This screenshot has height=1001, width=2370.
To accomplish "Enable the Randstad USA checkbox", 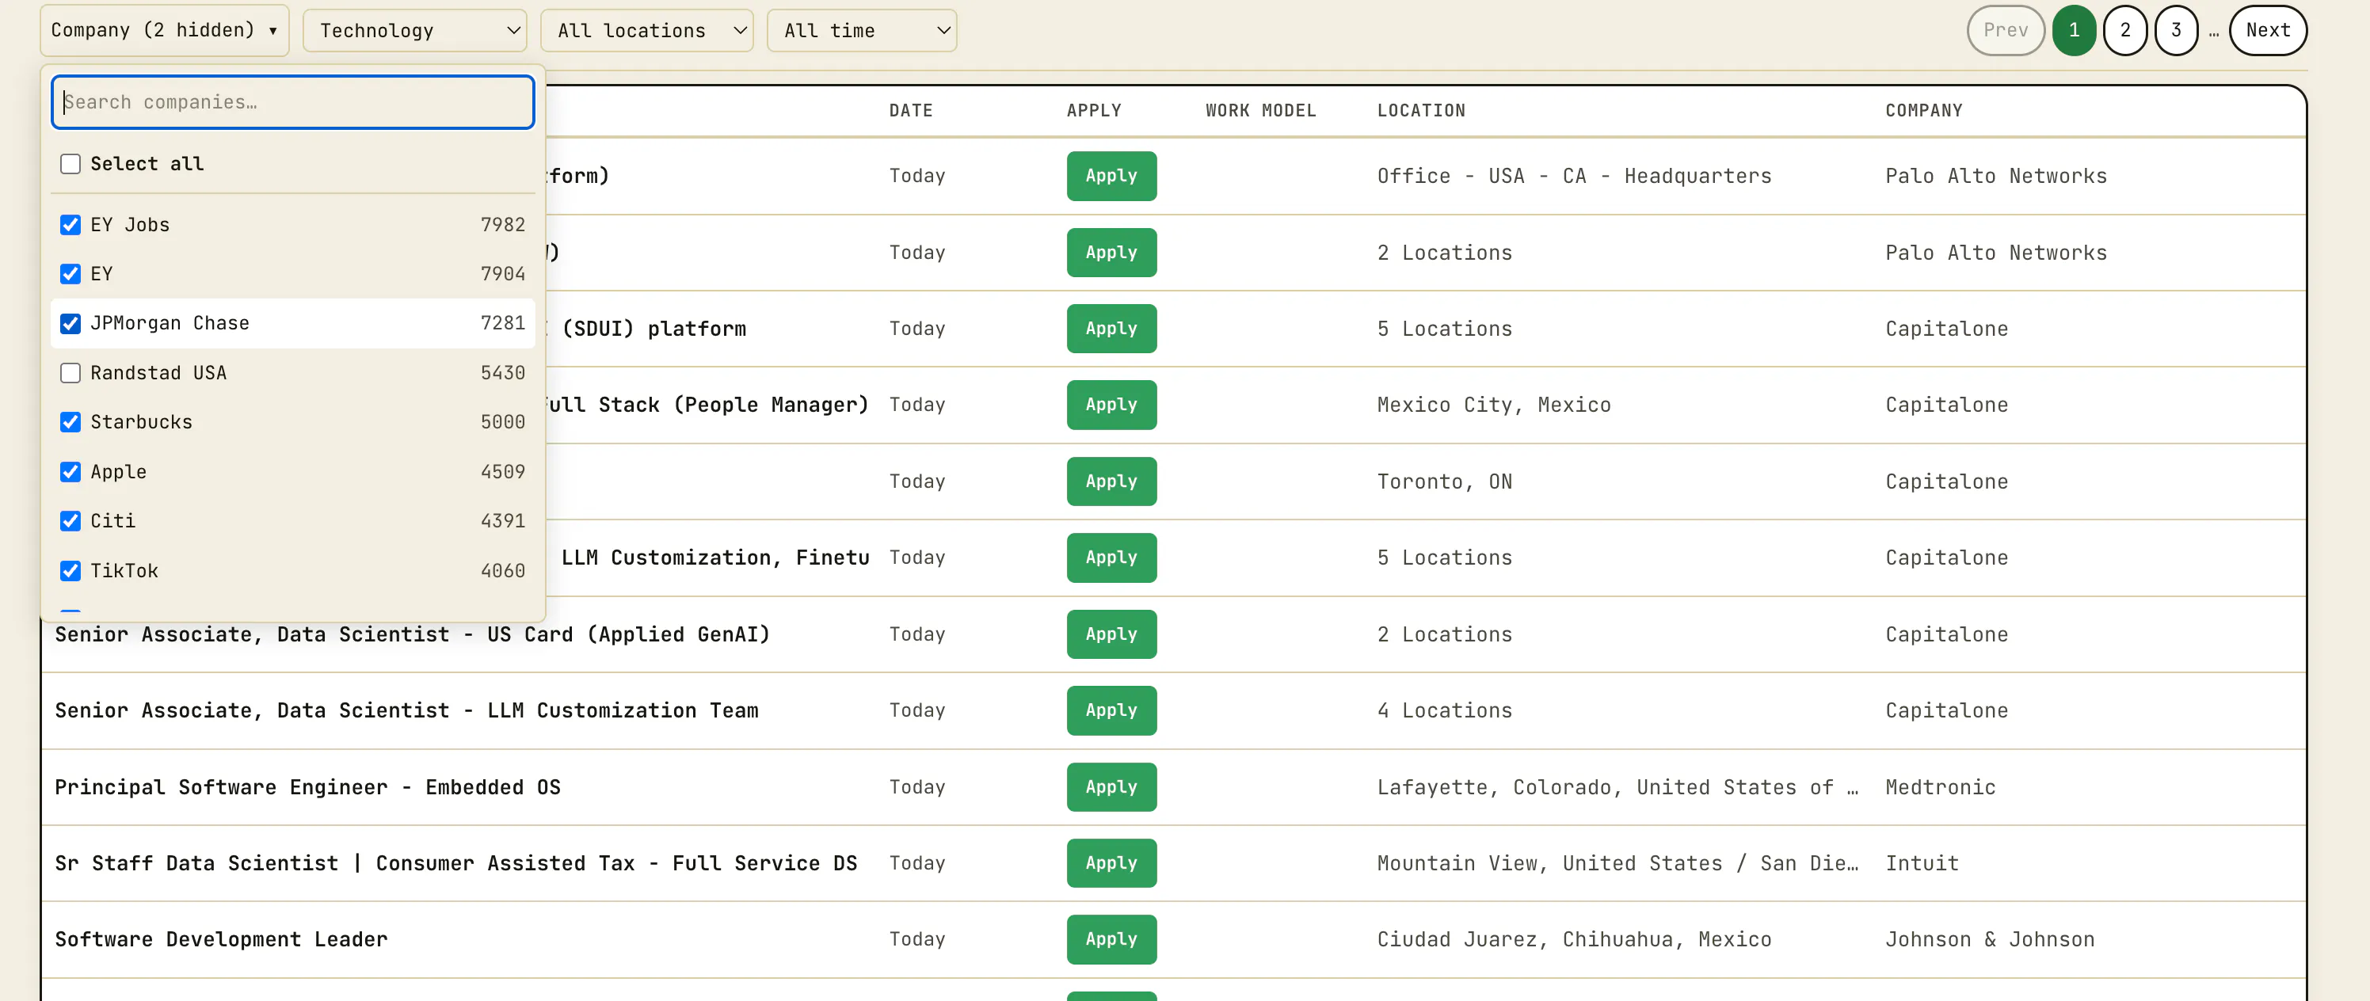I will pyautogui.click(x=70, y=373).
